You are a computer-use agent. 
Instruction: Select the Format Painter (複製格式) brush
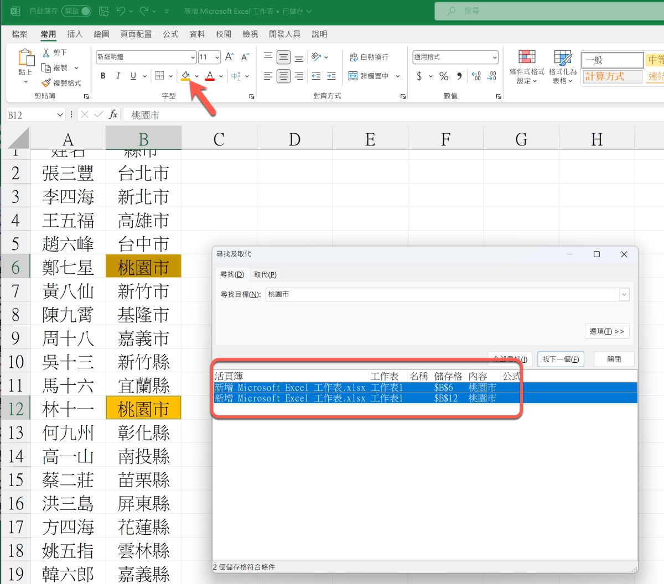tap(46, 83)
